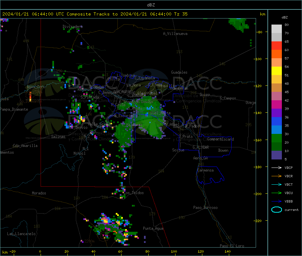
Task: Click the Bowen location label
Action: (x=223, y=150)
